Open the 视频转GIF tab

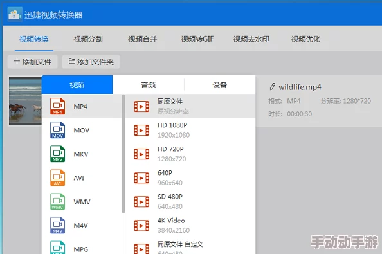[x=197, y=39]
